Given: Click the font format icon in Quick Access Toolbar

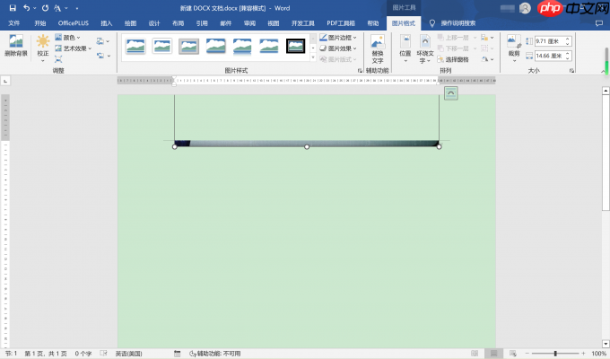Looking at the screenshot, I should [57, 8].
